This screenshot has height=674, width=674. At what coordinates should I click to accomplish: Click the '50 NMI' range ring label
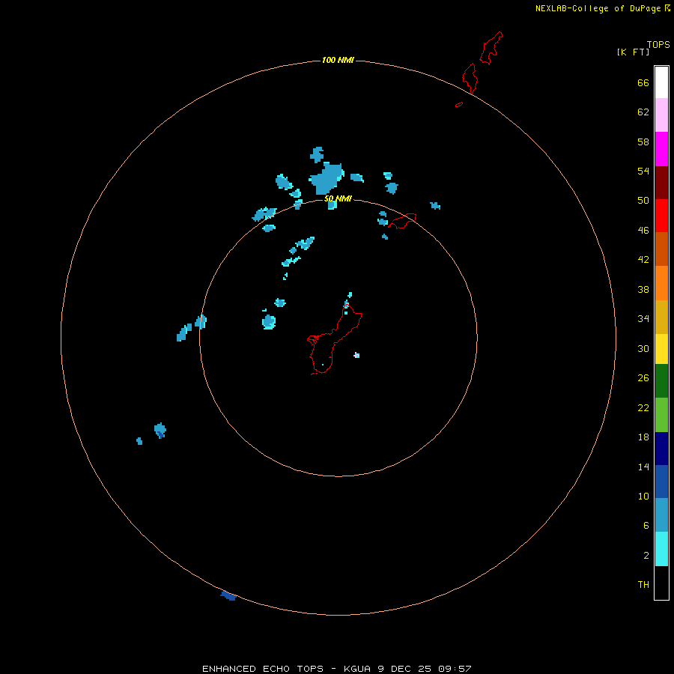(x=338, y=198)
